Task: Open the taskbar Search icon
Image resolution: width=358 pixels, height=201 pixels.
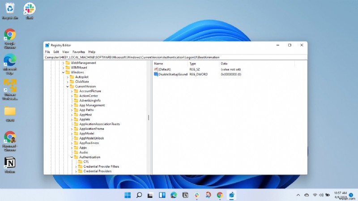Action: pyautogui.click(x=139, y=195)
